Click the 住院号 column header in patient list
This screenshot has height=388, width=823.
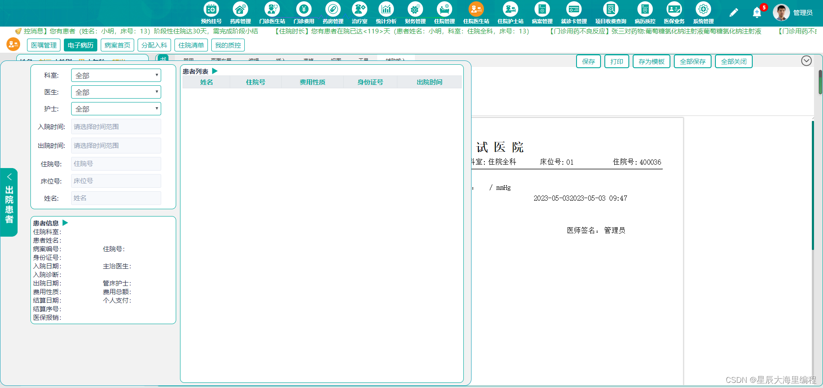[255, 82]
